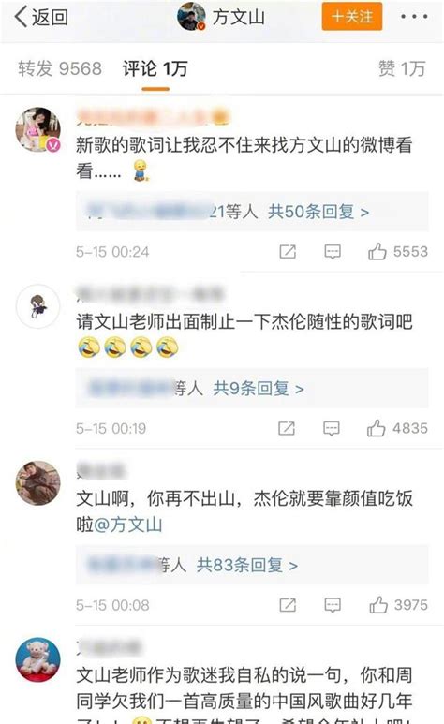Open the three-dot more options menu
The image size is (444, 724).
click(413, 17)
